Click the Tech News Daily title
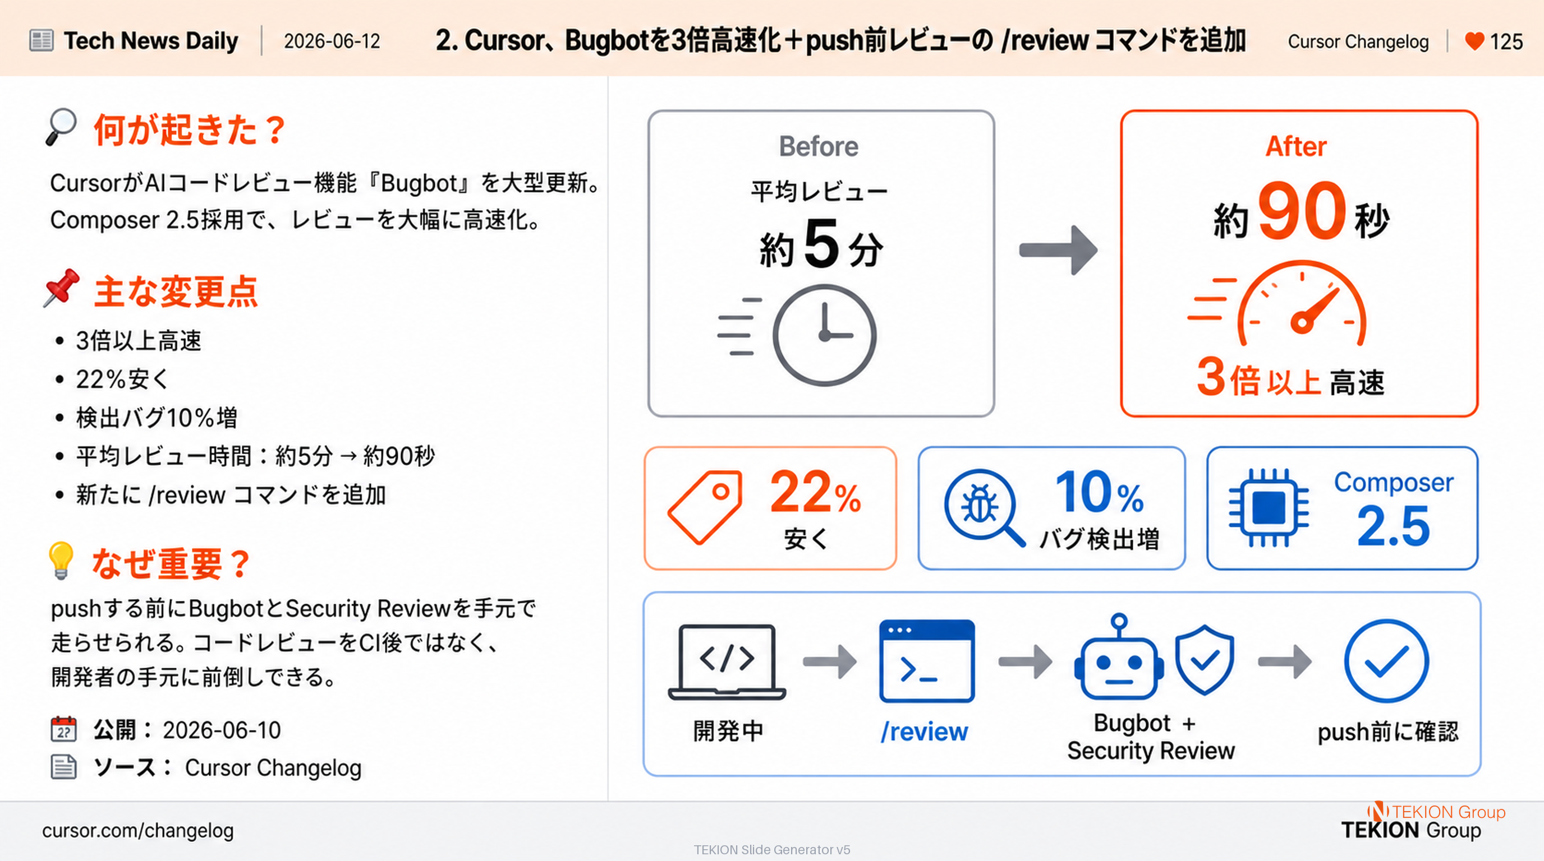Image resolution: width=1544 pixels, height=861 pixels. point(151,41)
